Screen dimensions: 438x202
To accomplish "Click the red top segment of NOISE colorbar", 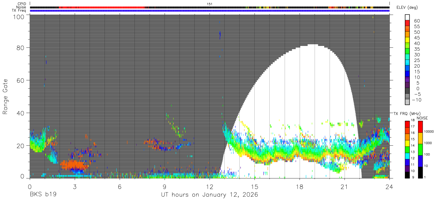I will (x=420, y=127).
